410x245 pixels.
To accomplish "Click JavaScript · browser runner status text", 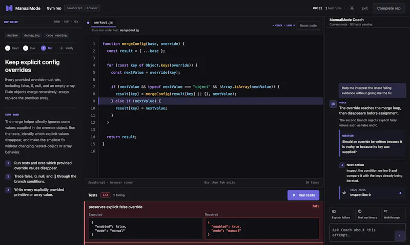I will coord(111,183).
